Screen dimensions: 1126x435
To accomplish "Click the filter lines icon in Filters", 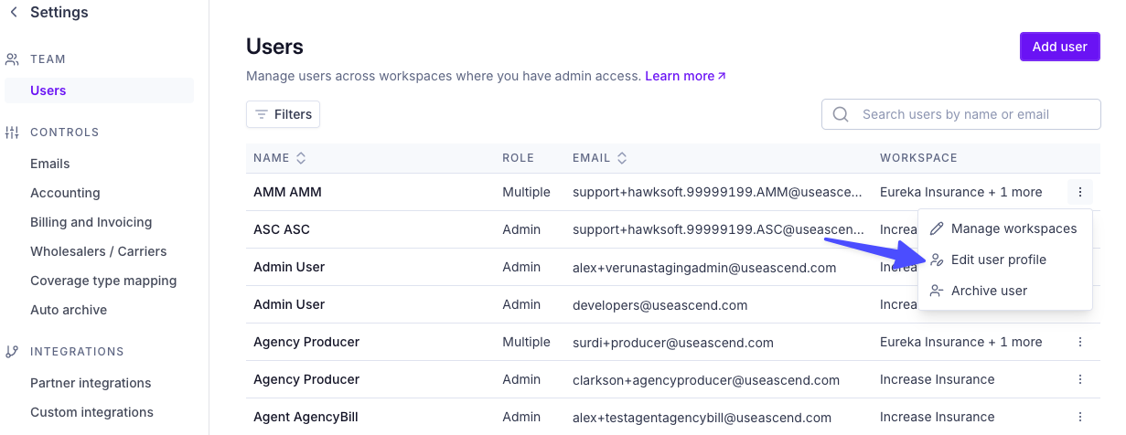I will 262,114.
